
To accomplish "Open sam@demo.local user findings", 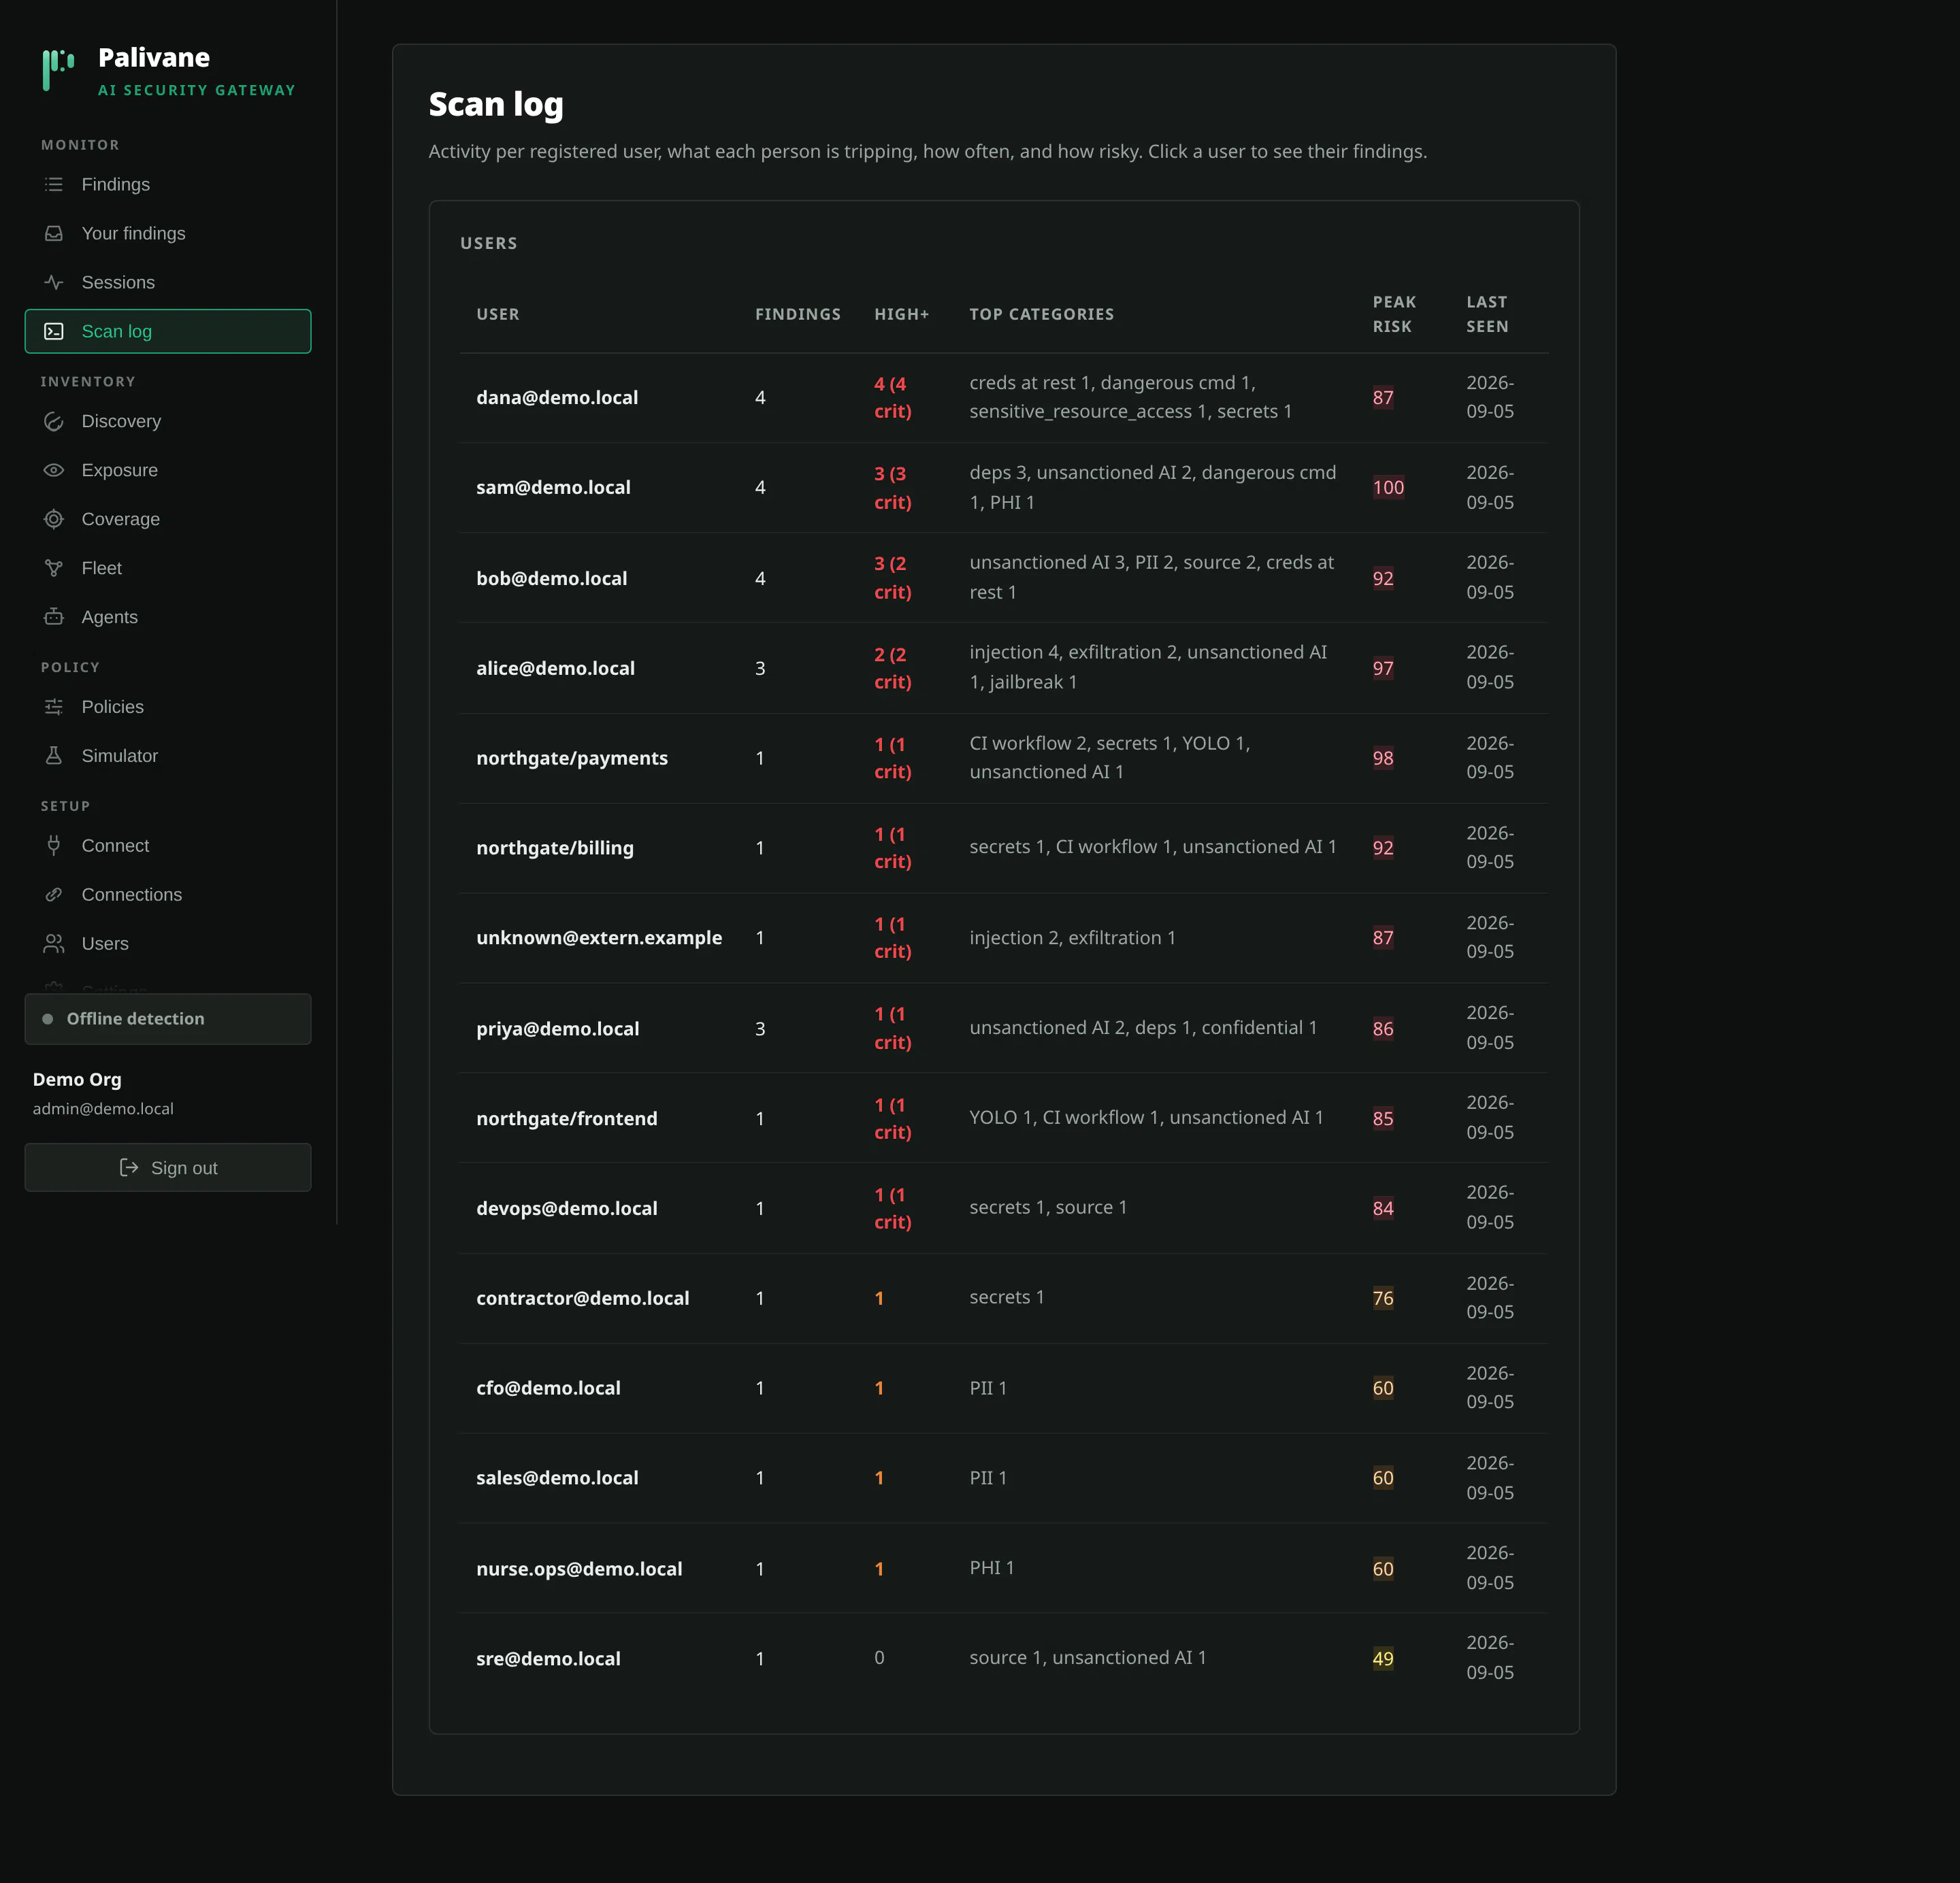I will (1004, 488).
